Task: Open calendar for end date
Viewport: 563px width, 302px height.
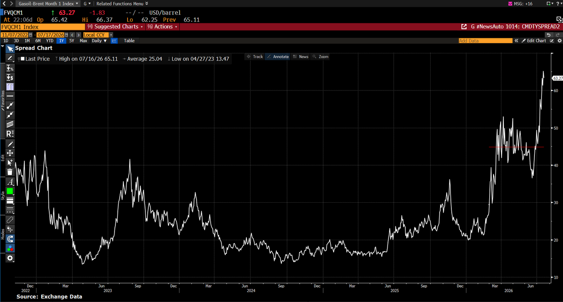Action: click(66, 35)
